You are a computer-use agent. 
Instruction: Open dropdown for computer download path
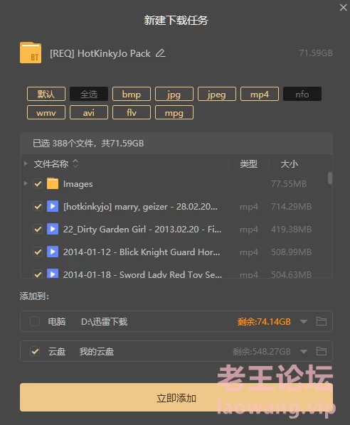304,322
